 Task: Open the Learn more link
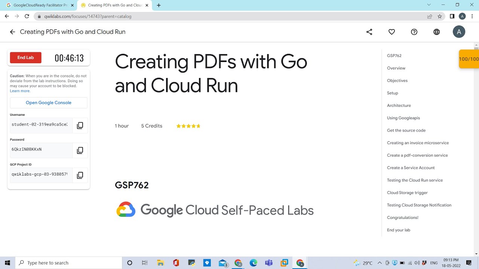coord(20,91)
